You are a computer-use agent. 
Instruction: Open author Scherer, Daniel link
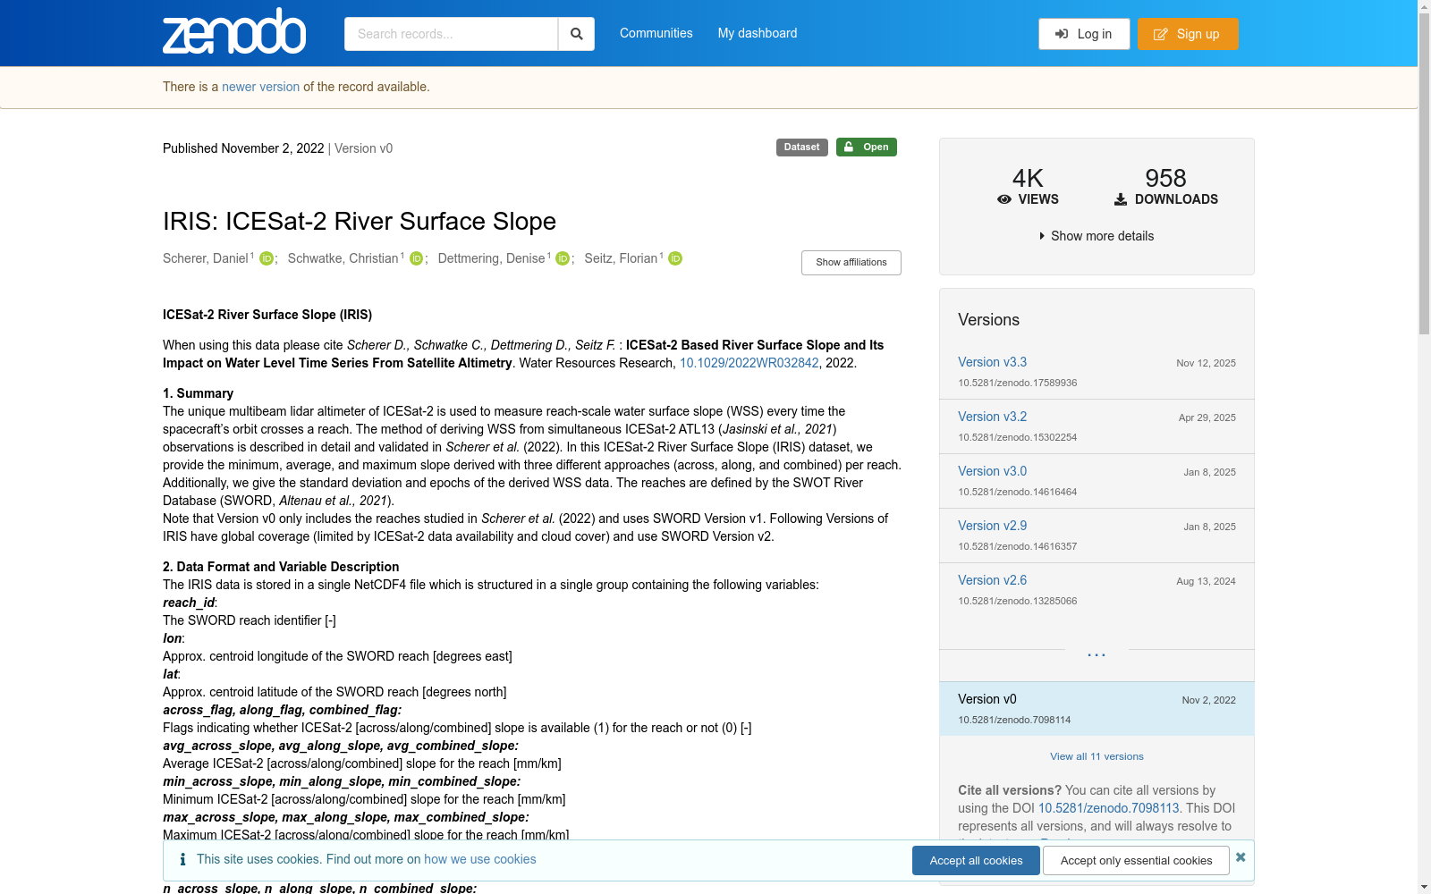[206, 258]
